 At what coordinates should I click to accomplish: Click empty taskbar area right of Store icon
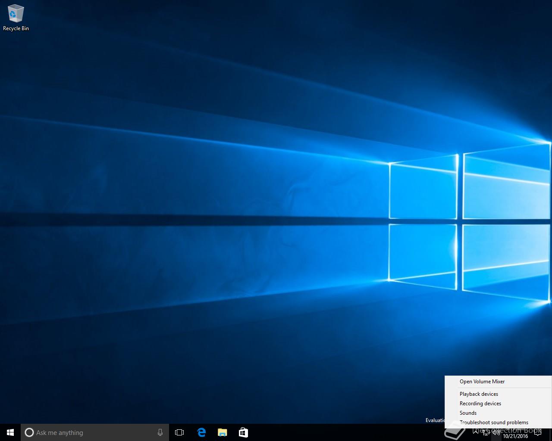click(345, 432)
